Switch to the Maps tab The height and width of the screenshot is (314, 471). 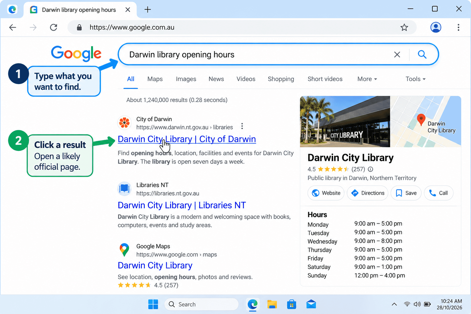click(155, 79)
